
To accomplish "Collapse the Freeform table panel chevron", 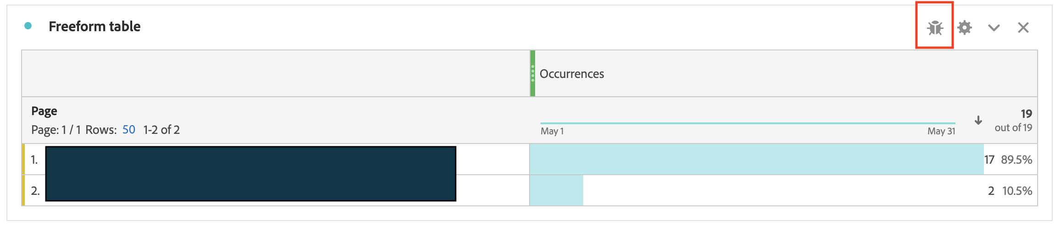I will pyautogui.click(x=994, y=28).
